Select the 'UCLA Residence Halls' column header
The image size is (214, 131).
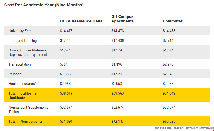point(81,21)
